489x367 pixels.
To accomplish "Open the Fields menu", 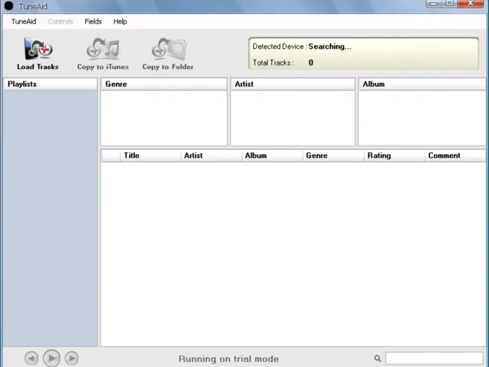I will click(93, 21).
